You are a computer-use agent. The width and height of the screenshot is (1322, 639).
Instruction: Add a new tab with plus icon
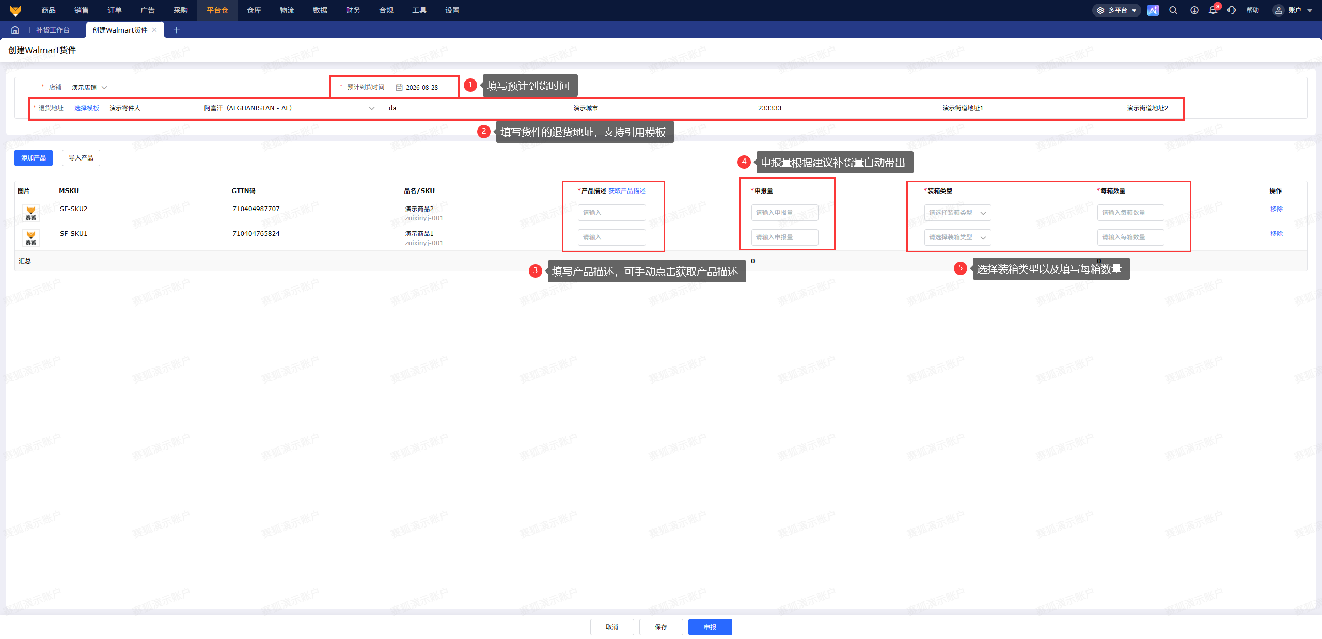point(177,30)
